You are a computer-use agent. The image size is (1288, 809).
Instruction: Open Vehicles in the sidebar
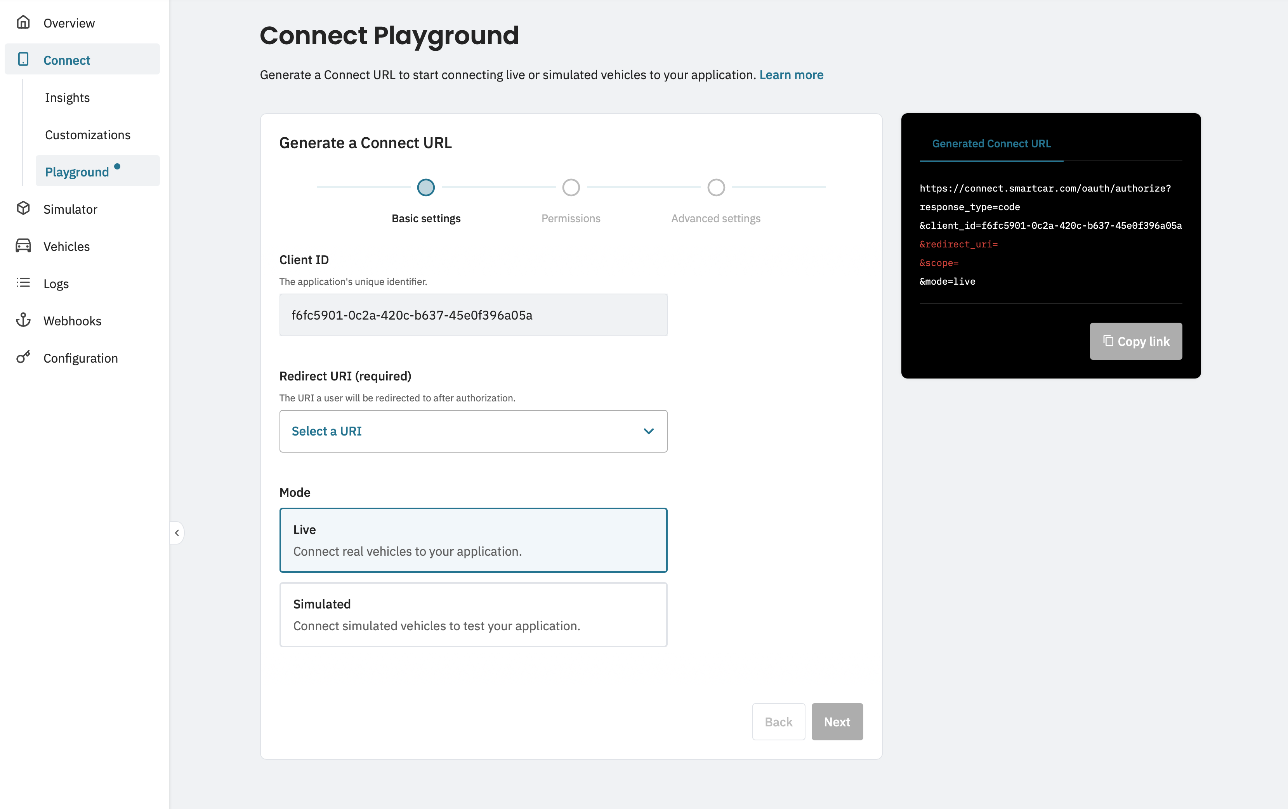pos(82,246)
